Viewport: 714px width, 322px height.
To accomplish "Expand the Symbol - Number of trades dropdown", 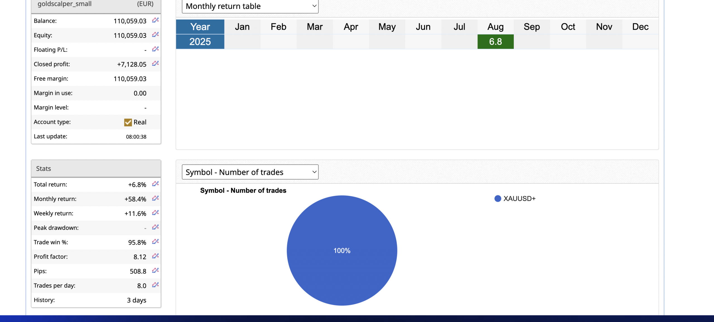I will 250,172.
